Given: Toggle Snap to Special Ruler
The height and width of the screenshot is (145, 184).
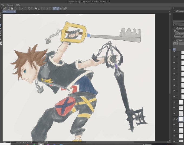Looking at the screenshot, I should [x=58, y=8].
